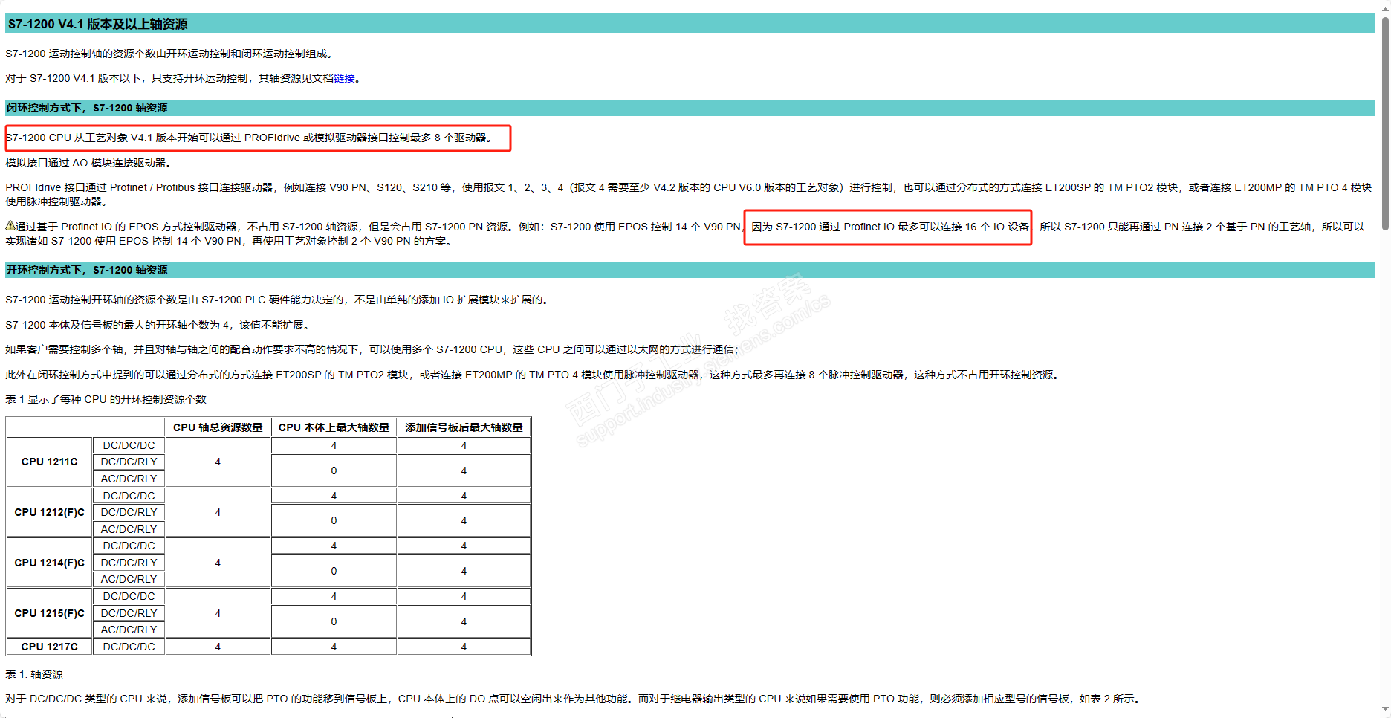Click DC/DC/RLY cell under CPU 1212(F)C
This screenshot has width=1391, height=718.
129,512
